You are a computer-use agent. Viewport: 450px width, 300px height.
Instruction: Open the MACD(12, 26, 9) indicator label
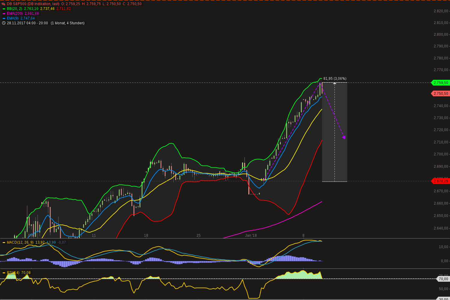20,242
